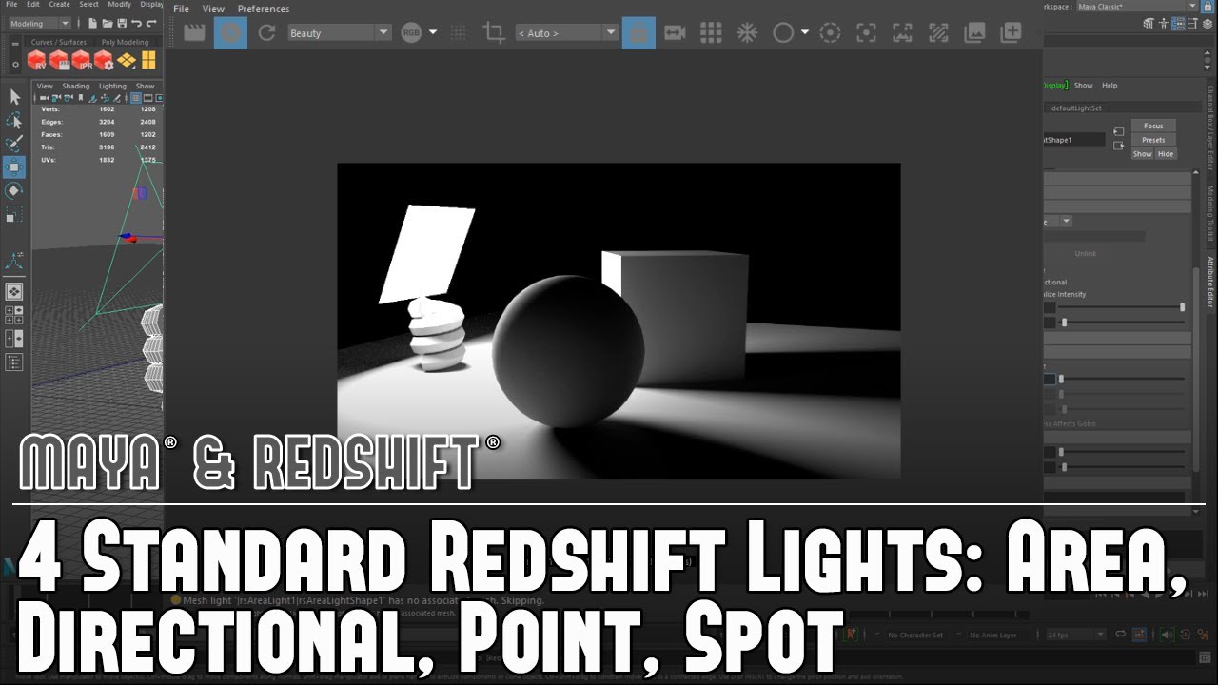Open the Attribute Editor side tab

(1210, 283)
